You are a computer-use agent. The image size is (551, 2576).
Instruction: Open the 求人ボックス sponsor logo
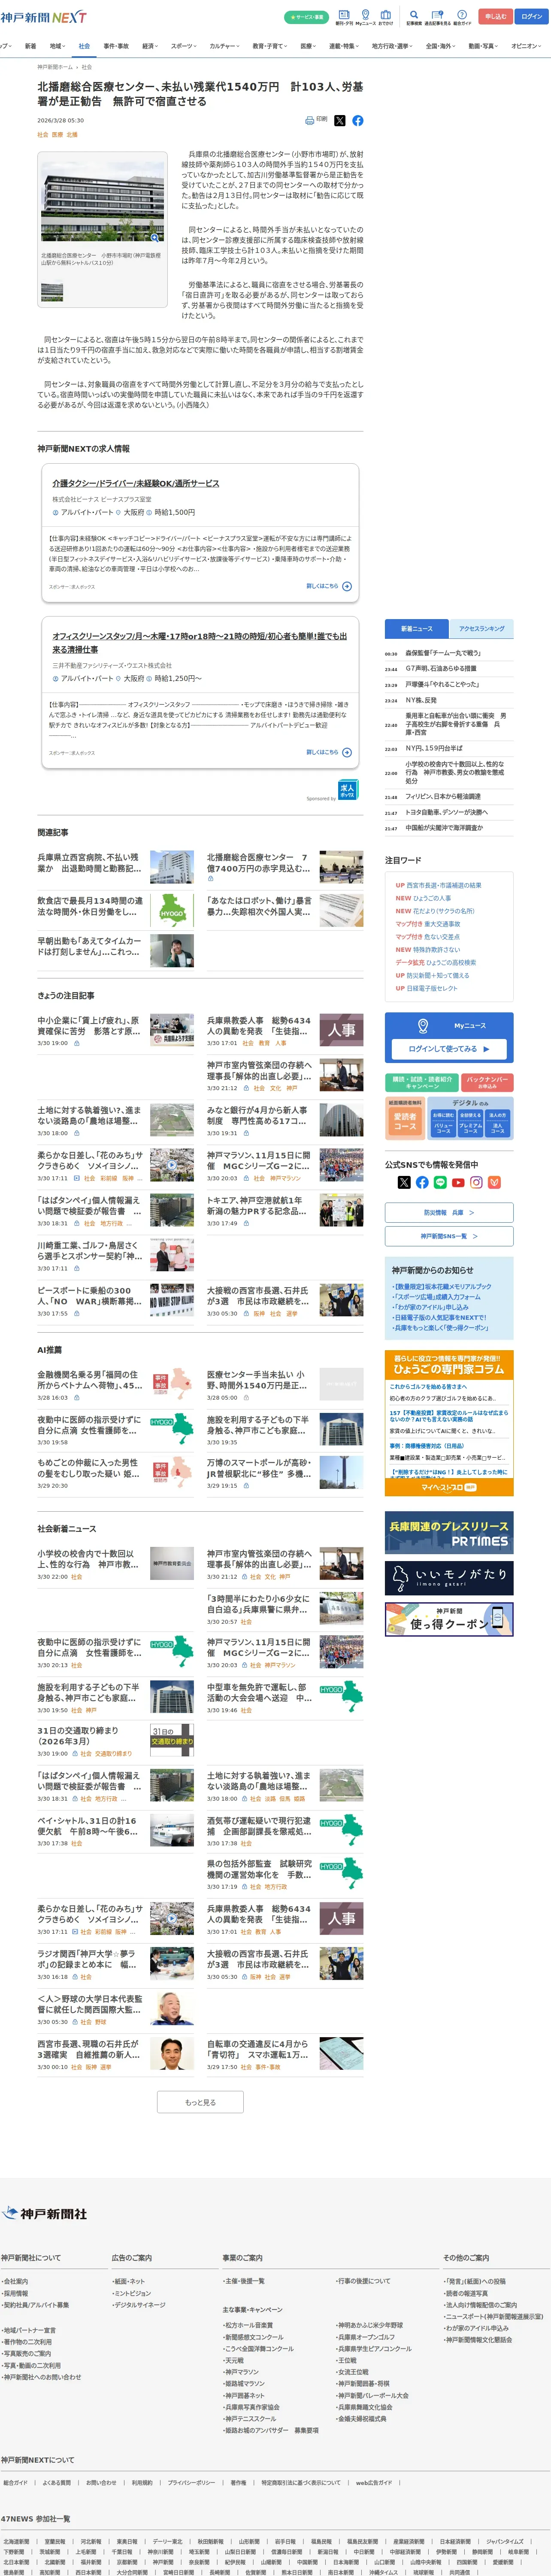coord(348,789)
